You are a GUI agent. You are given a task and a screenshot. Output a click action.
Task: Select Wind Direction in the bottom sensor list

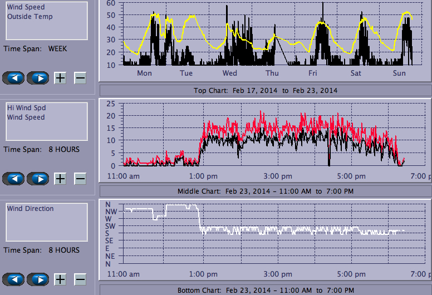tap(31, 209)
